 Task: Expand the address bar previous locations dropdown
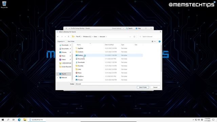130,37
